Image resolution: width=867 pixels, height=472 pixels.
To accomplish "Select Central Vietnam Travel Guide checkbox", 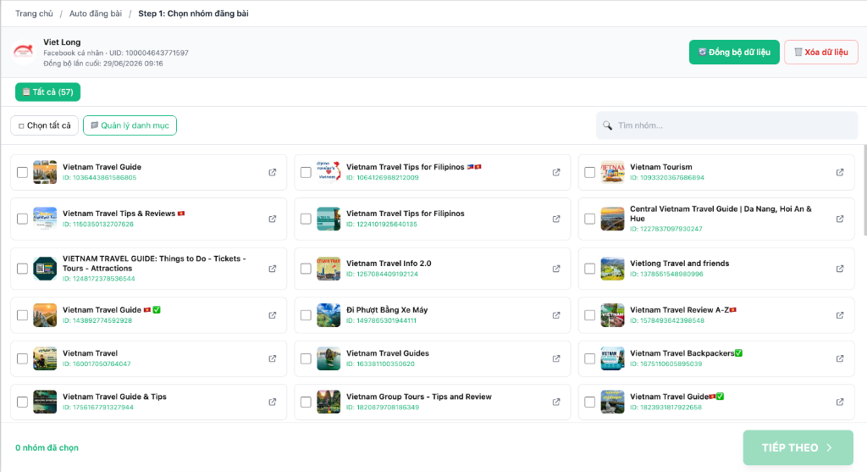I will point(590,219).
